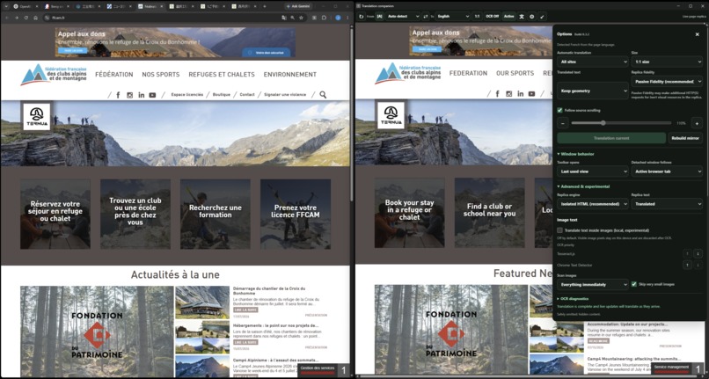Swap source and target languages
The height and width of the screenshot is (379, 709).
coord(426,17)
